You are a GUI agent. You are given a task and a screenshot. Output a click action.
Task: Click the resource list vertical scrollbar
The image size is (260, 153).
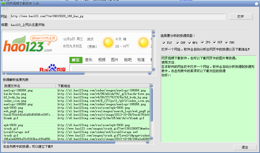[x=151, y=112]
